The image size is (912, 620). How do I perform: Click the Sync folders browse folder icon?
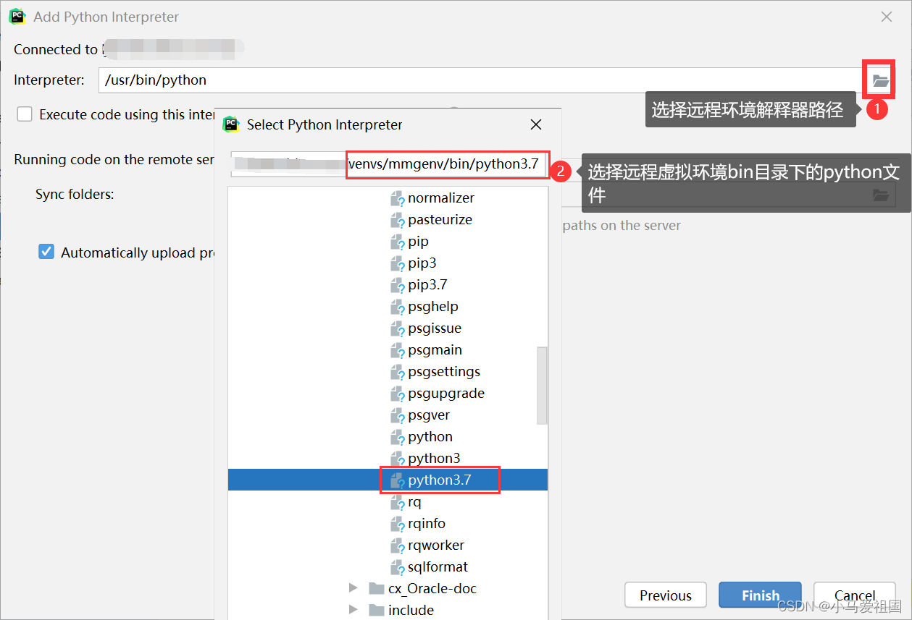[x=880, y=195]
